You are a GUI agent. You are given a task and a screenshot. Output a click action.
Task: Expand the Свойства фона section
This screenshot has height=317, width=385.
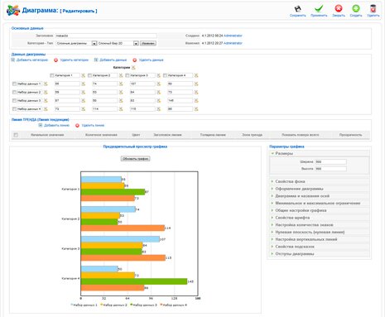point(319,181)
